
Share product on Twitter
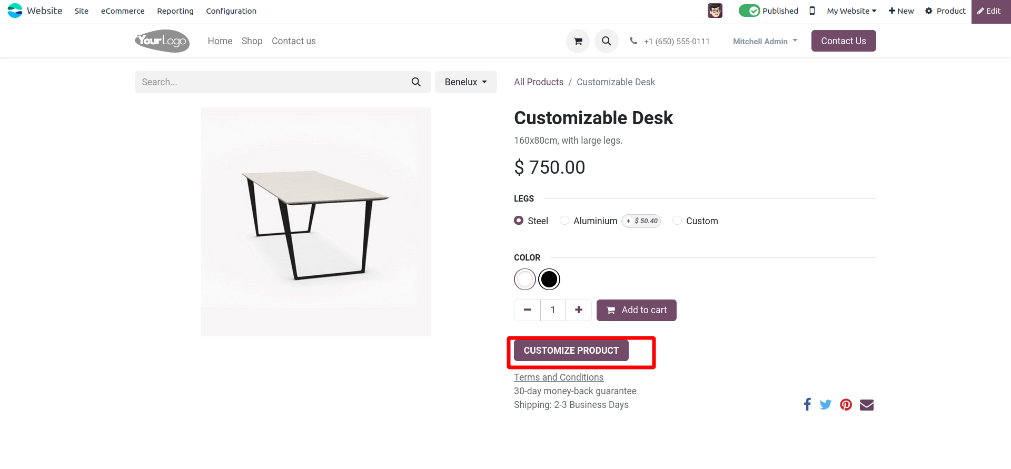click(x=826, y=404)
